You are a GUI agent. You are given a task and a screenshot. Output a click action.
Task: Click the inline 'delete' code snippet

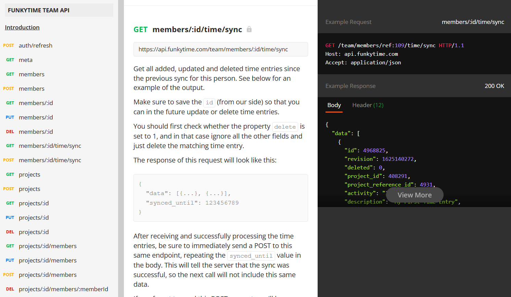pyautogui.click(x=285, y=127)
